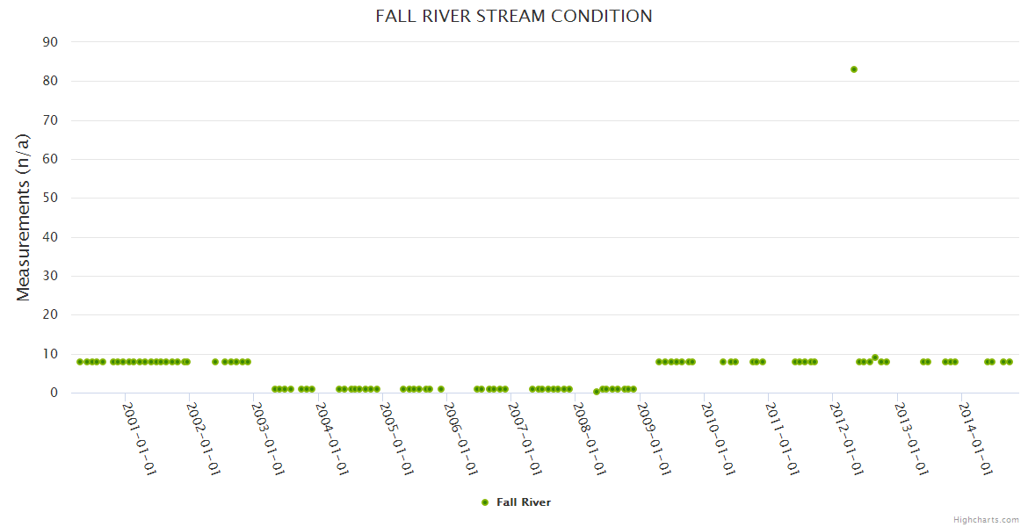Click the 0 y-axis label

click(54, 393)
